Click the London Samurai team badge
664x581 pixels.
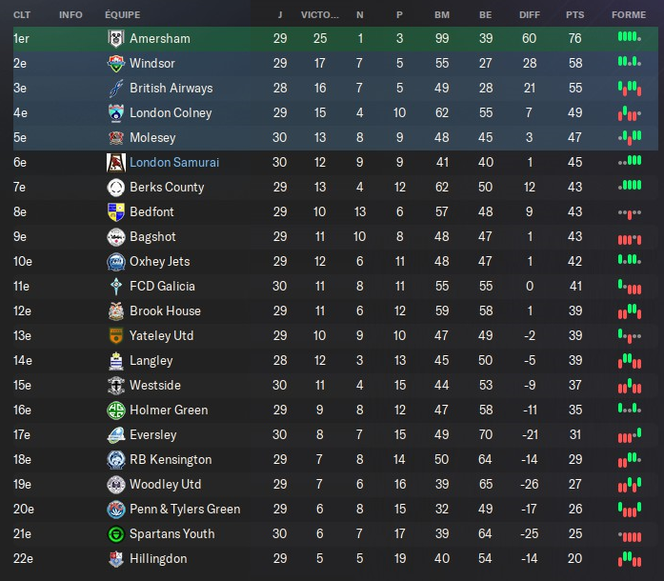[x=115, y=163]
